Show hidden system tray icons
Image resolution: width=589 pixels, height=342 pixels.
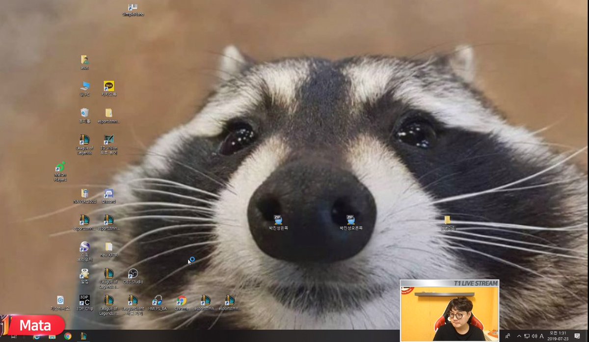point(519,336)
